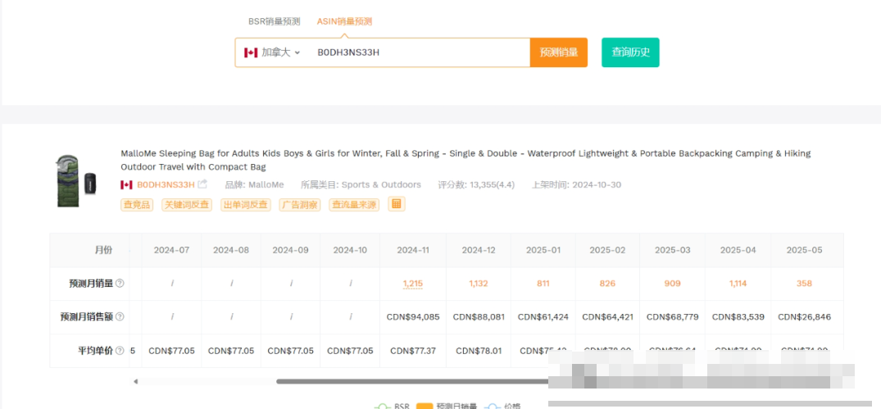The height and width of the screenshot is (409, 881).
Task: Click the 826 monthly sales value
Action: 607,284
